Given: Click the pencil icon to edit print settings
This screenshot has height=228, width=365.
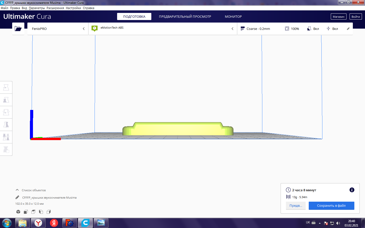Looking at the screenshot, I should tap(348, 29).
